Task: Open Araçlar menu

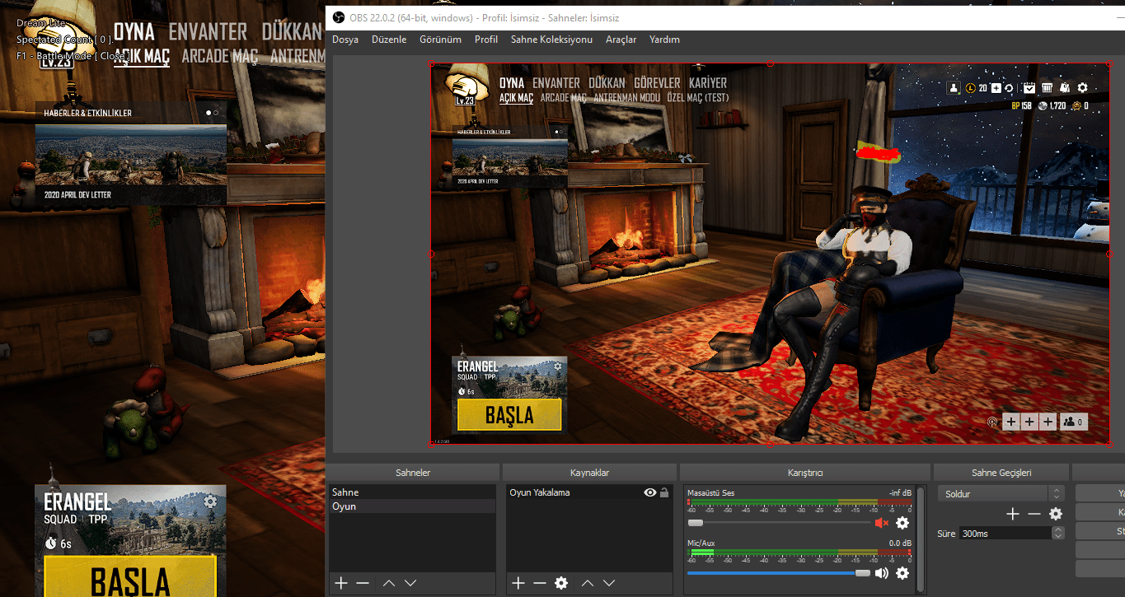Action: click(621, 40)
